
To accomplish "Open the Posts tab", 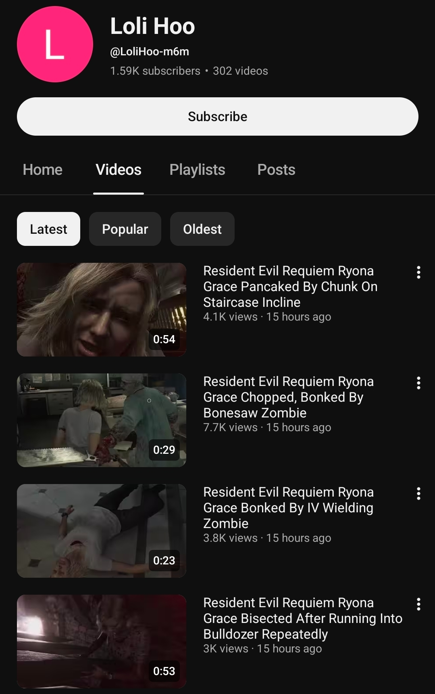I will pyautogui.click(x=276, y=170).
